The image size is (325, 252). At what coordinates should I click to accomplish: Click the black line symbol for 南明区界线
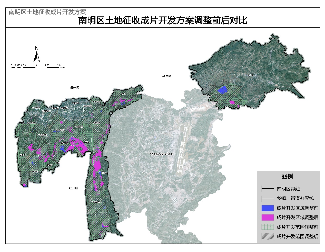click(x=268, y=189)
